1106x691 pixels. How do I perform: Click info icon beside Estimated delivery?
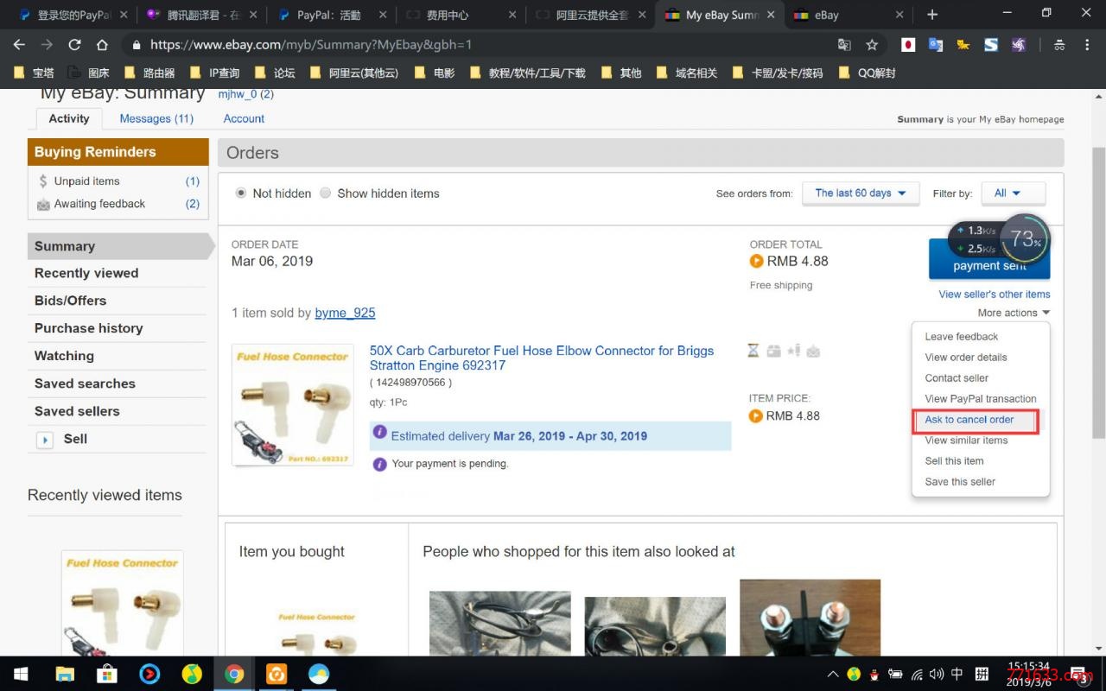(x=379, y=432)
